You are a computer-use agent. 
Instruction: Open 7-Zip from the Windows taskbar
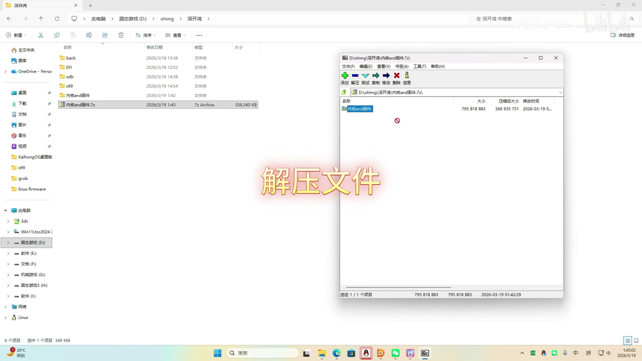(425, 353)
